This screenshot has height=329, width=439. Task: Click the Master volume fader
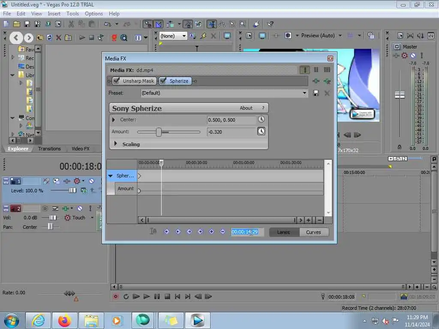click(400, 95)
